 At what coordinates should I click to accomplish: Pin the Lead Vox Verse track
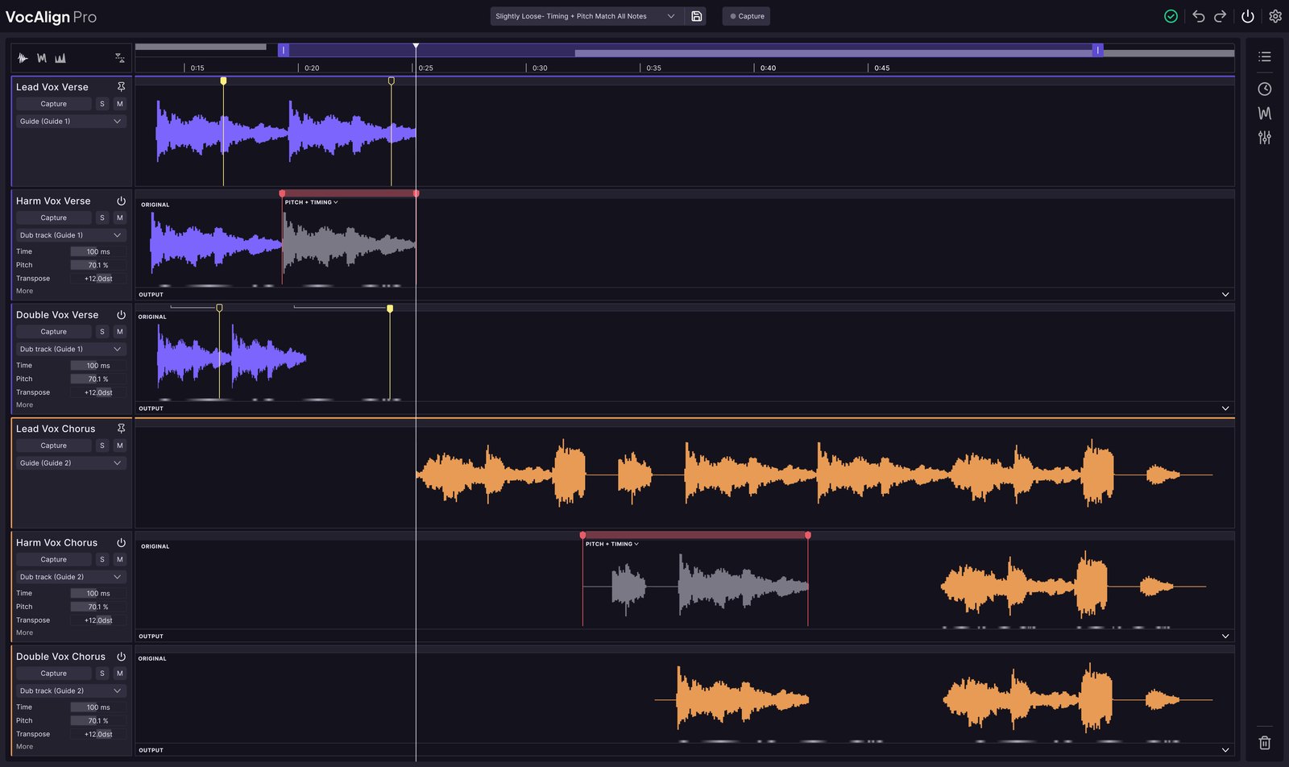point(121,86)
